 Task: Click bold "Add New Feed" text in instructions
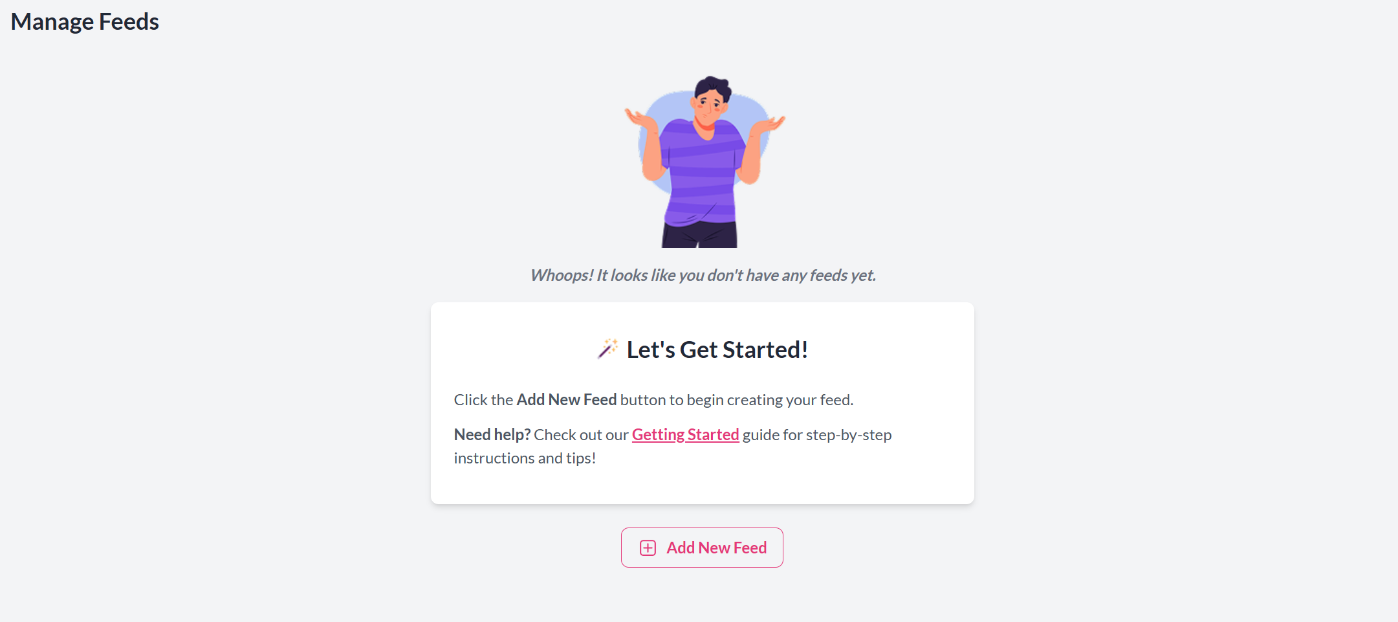point(566,400)
